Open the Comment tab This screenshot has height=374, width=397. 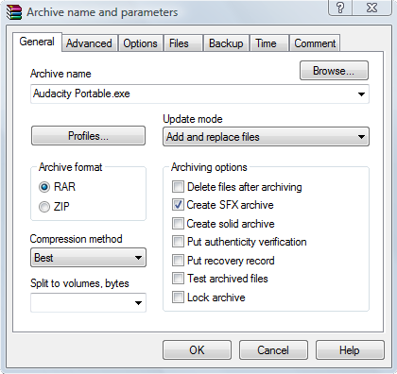(x=315, y=43)
